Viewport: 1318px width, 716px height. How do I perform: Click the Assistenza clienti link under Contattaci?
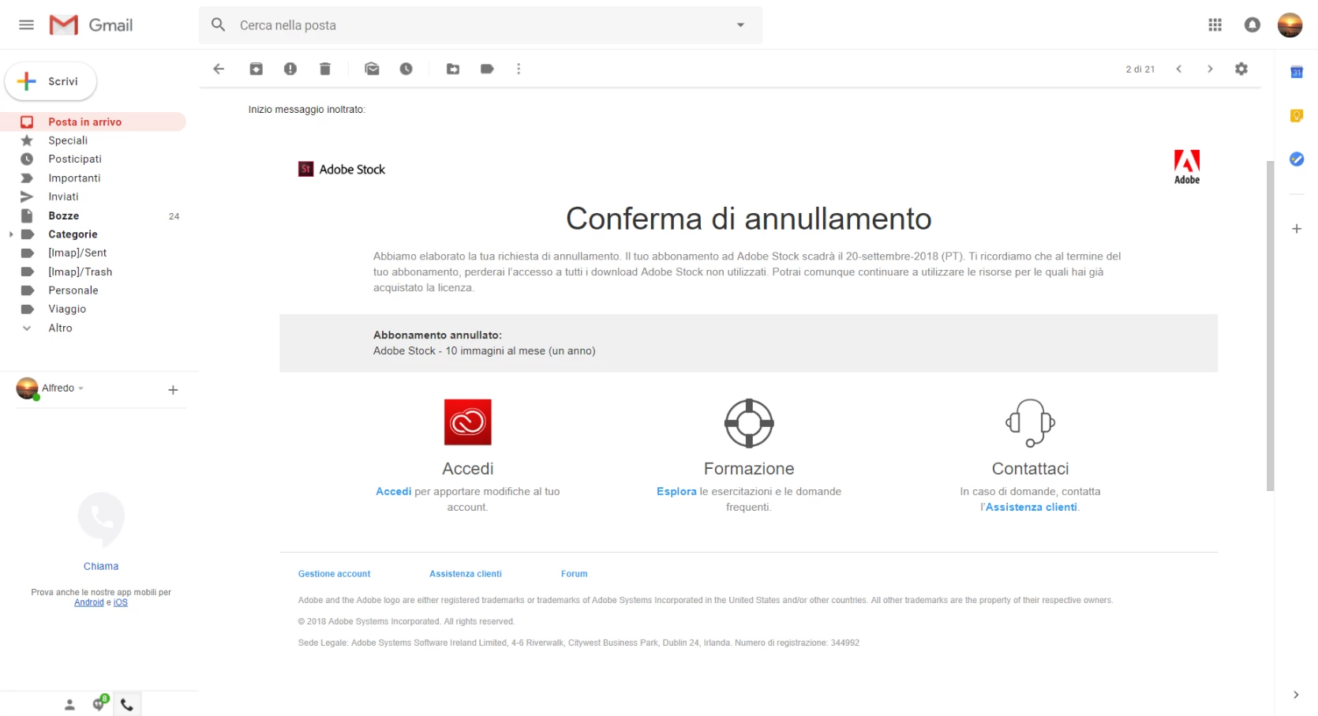coord(1031,507)
